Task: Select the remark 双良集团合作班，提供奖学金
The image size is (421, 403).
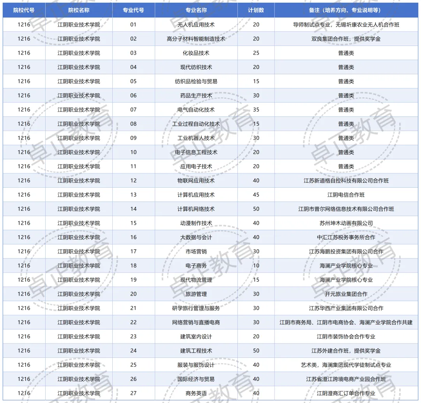Action: point(346,39)
